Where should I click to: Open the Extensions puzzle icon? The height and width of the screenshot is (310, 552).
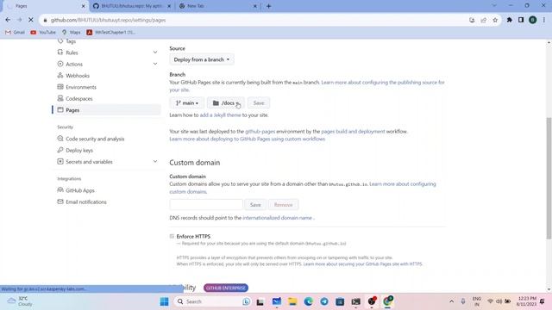click(509, 20)
